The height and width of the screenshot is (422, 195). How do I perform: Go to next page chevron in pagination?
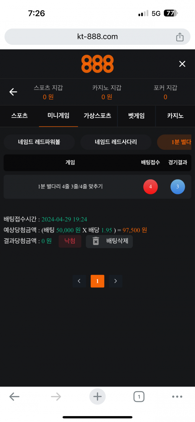(x=116, y=281)
